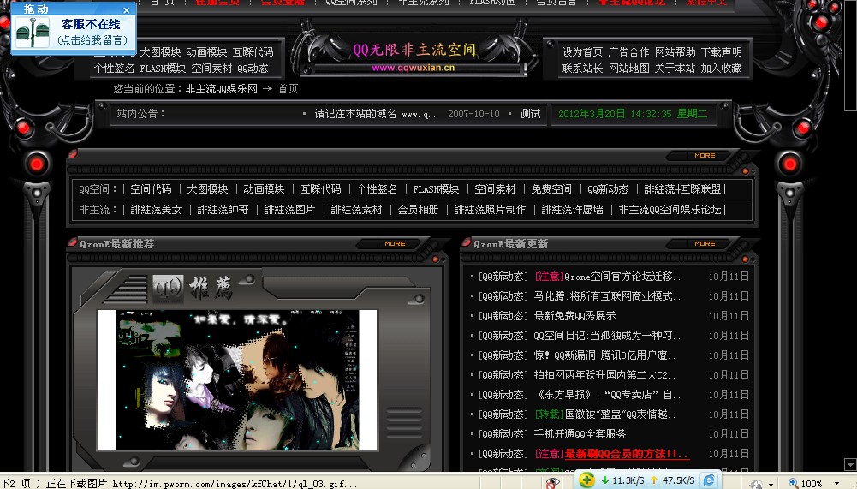Viewport: 857px width, 489px height.
Task: Click MORE button in Qzone最新推荐 header
Action: click(x=395, y=243)
